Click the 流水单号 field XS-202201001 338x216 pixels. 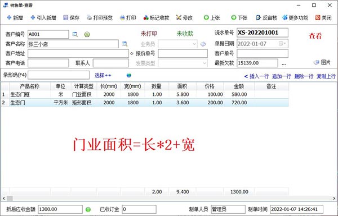[263, 33]
